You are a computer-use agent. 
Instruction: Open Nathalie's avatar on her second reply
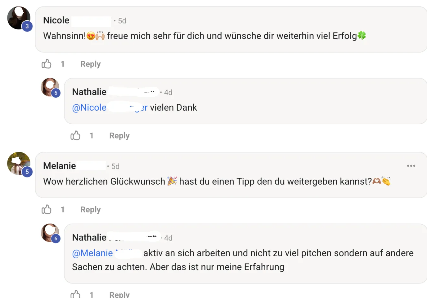(x=50, y=233)
